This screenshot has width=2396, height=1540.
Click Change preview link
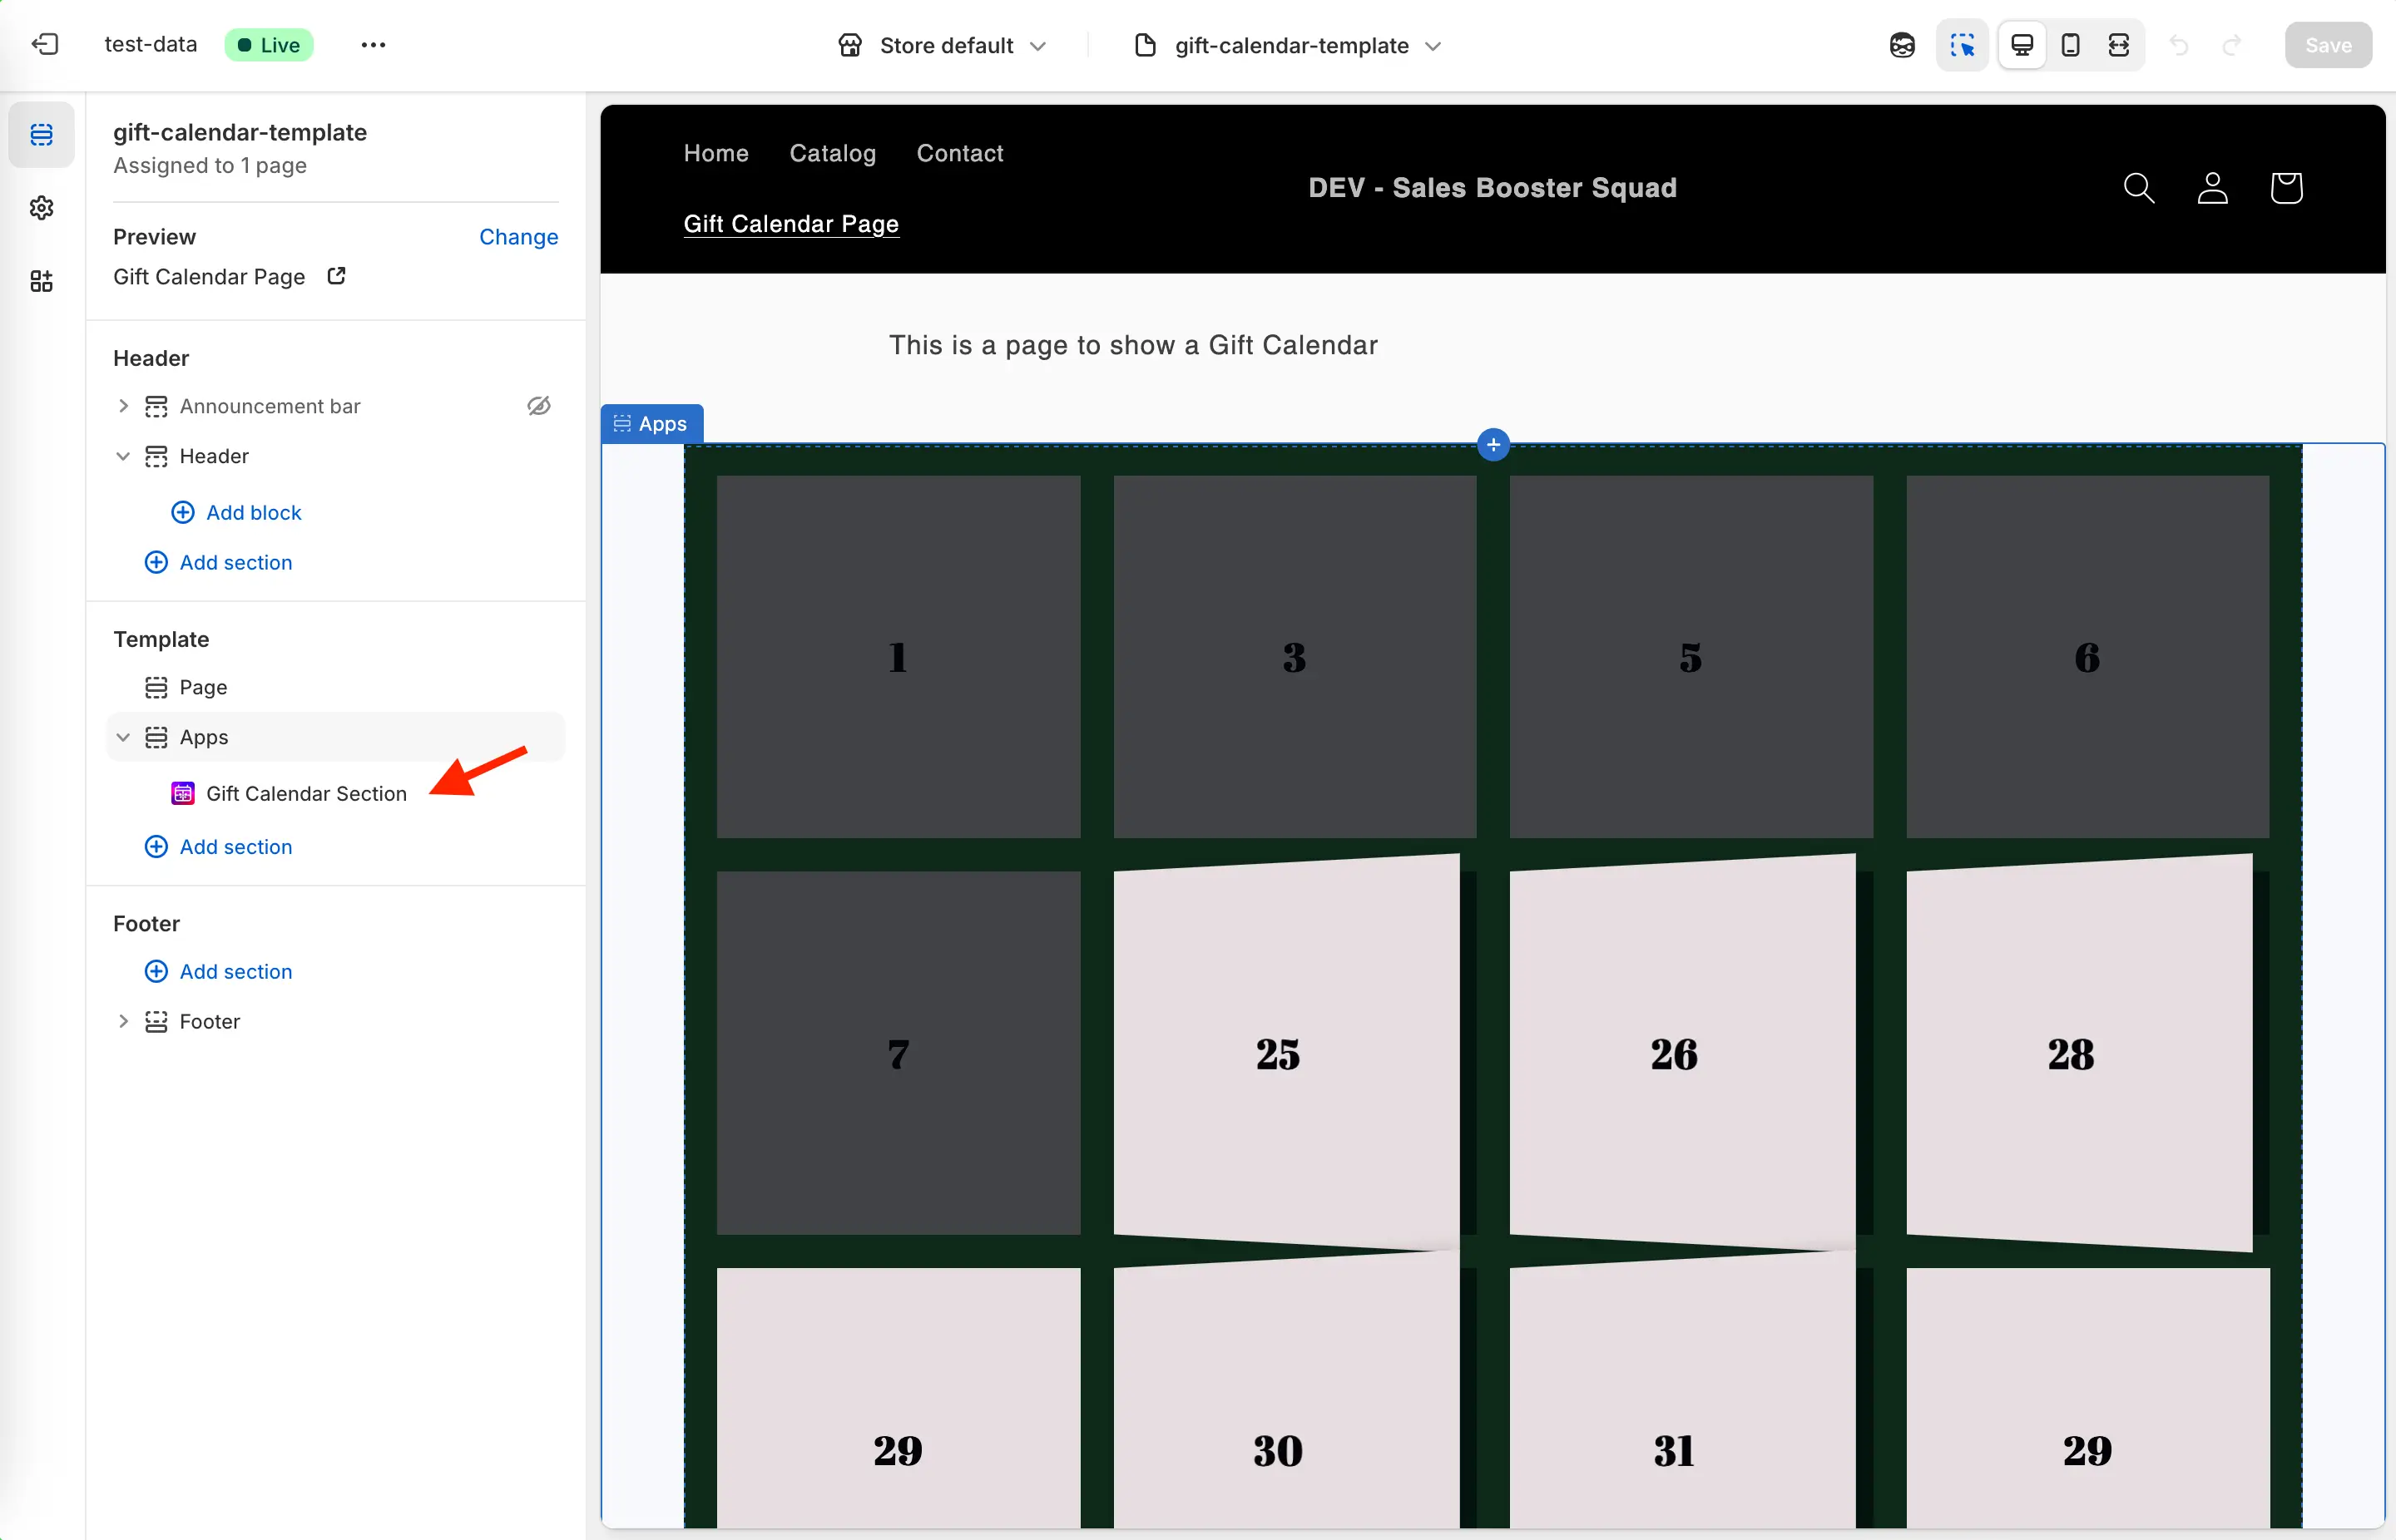point(518,237)
